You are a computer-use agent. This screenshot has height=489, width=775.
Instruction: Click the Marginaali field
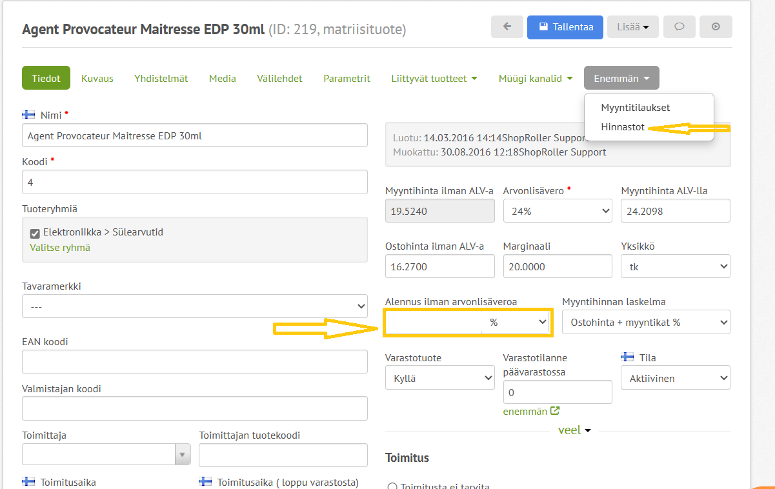click(x=558, y=266)
